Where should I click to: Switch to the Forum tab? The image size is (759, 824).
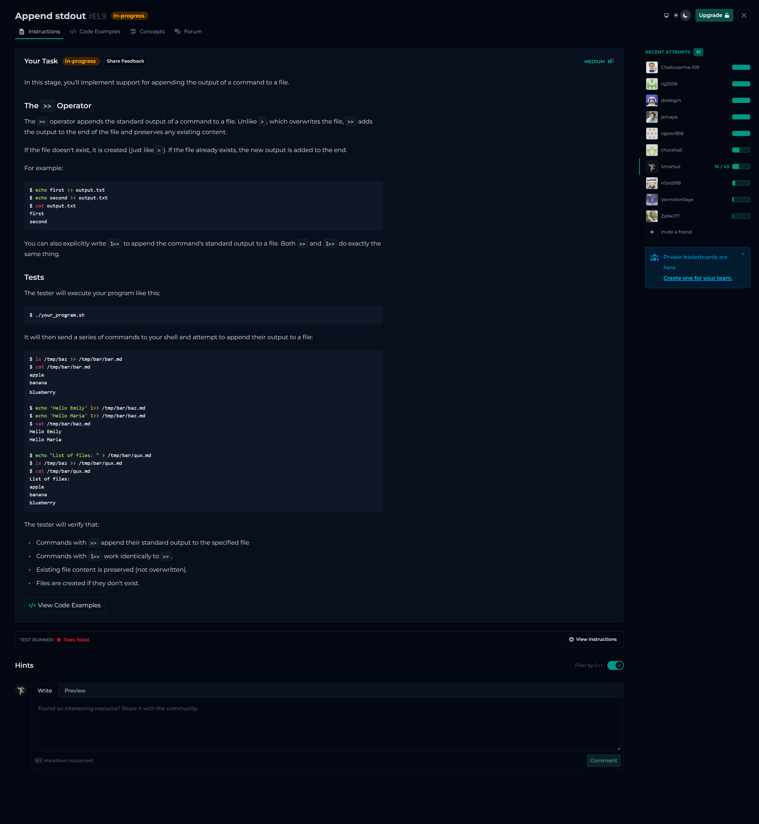click(x=188, y=32)
